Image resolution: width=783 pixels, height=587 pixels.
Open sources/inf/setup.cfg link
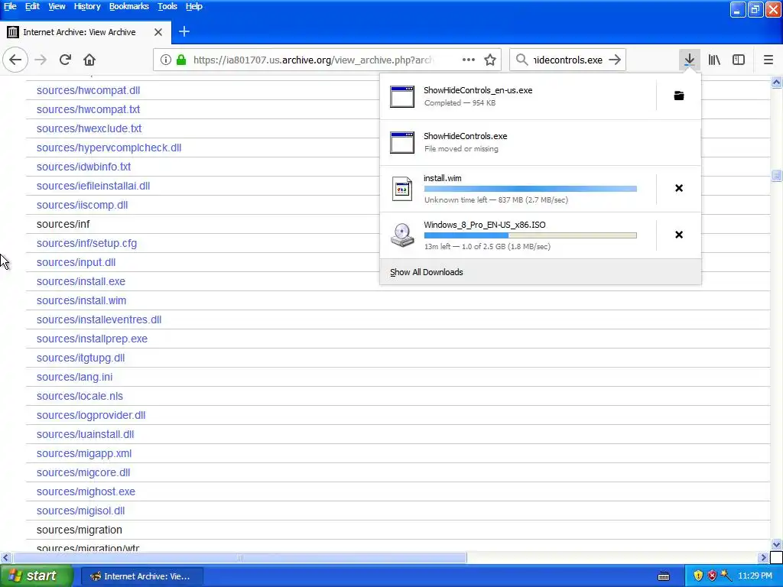tap(86, 243)
